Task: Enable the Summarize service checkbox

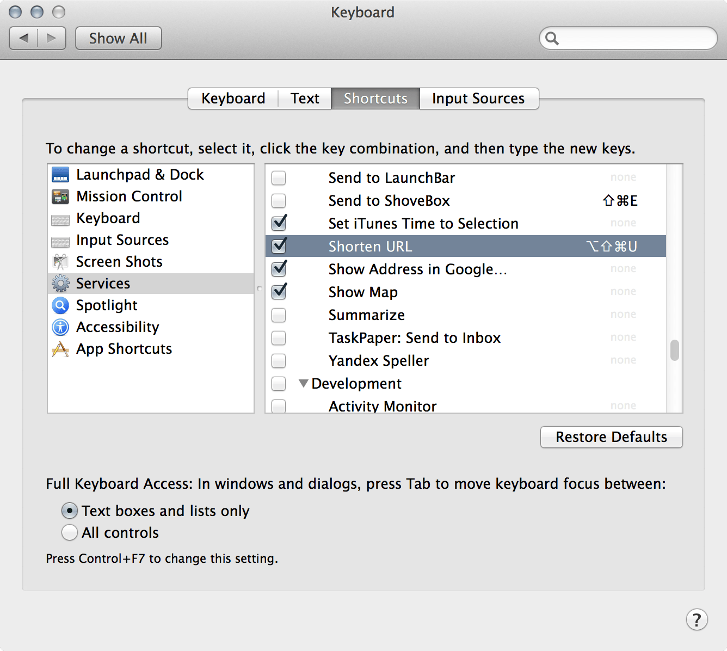Action: pyautogui.click(x=279, y=315)
